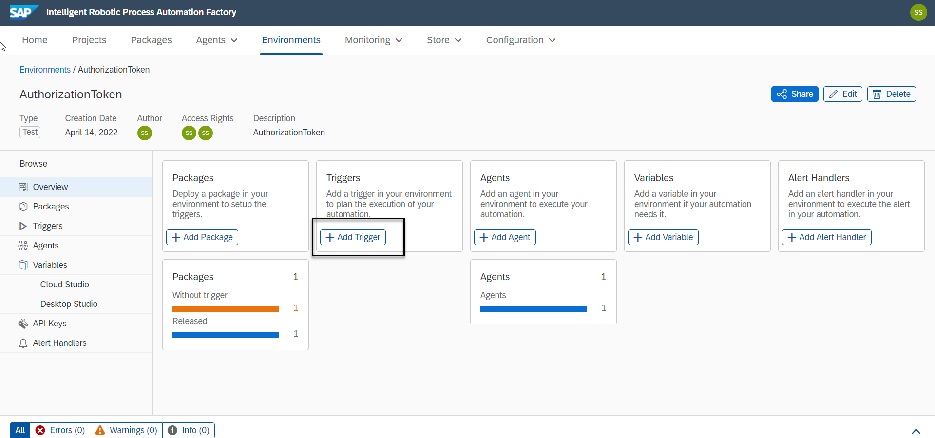Click the Add Alert Handler button
This screenshot has height=438, width=935.
tap(827, 237)
